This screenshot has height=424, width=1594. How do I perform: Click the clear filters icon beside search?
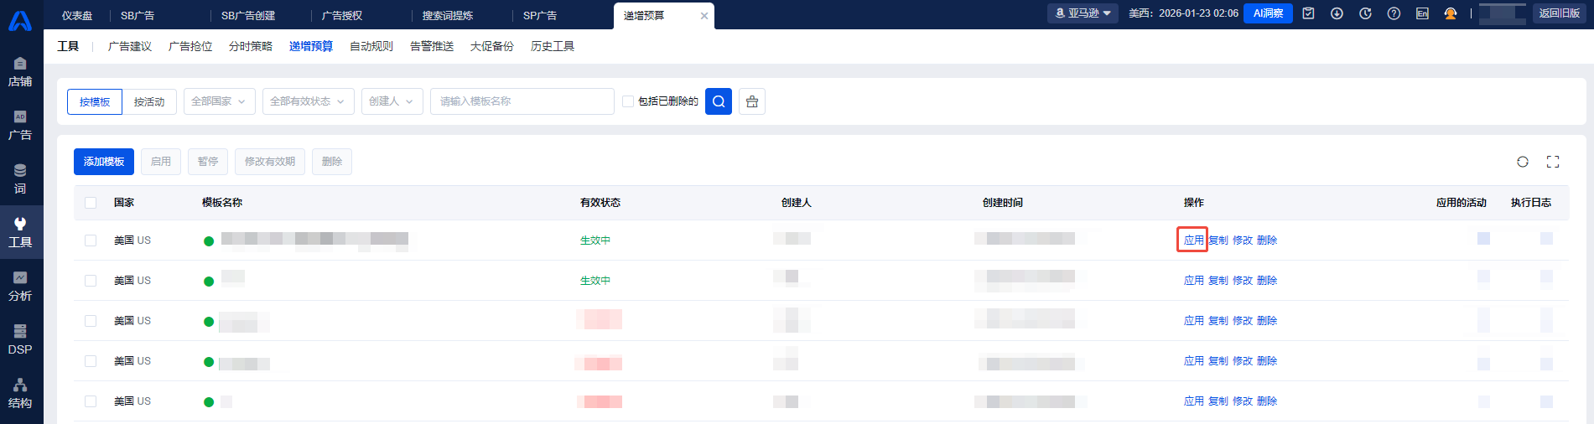752,101
